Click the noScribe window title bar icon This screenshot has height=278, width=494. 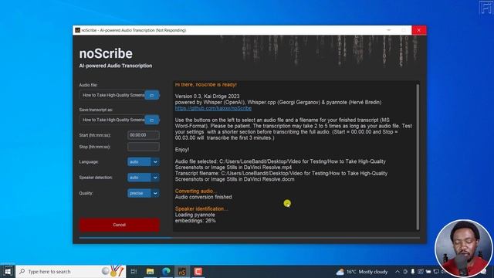point(77,30)
